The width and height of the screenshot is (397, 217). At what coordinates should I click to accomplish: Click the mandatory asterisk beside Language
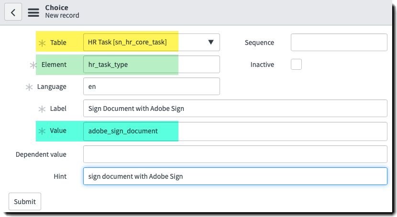(29, 87)
